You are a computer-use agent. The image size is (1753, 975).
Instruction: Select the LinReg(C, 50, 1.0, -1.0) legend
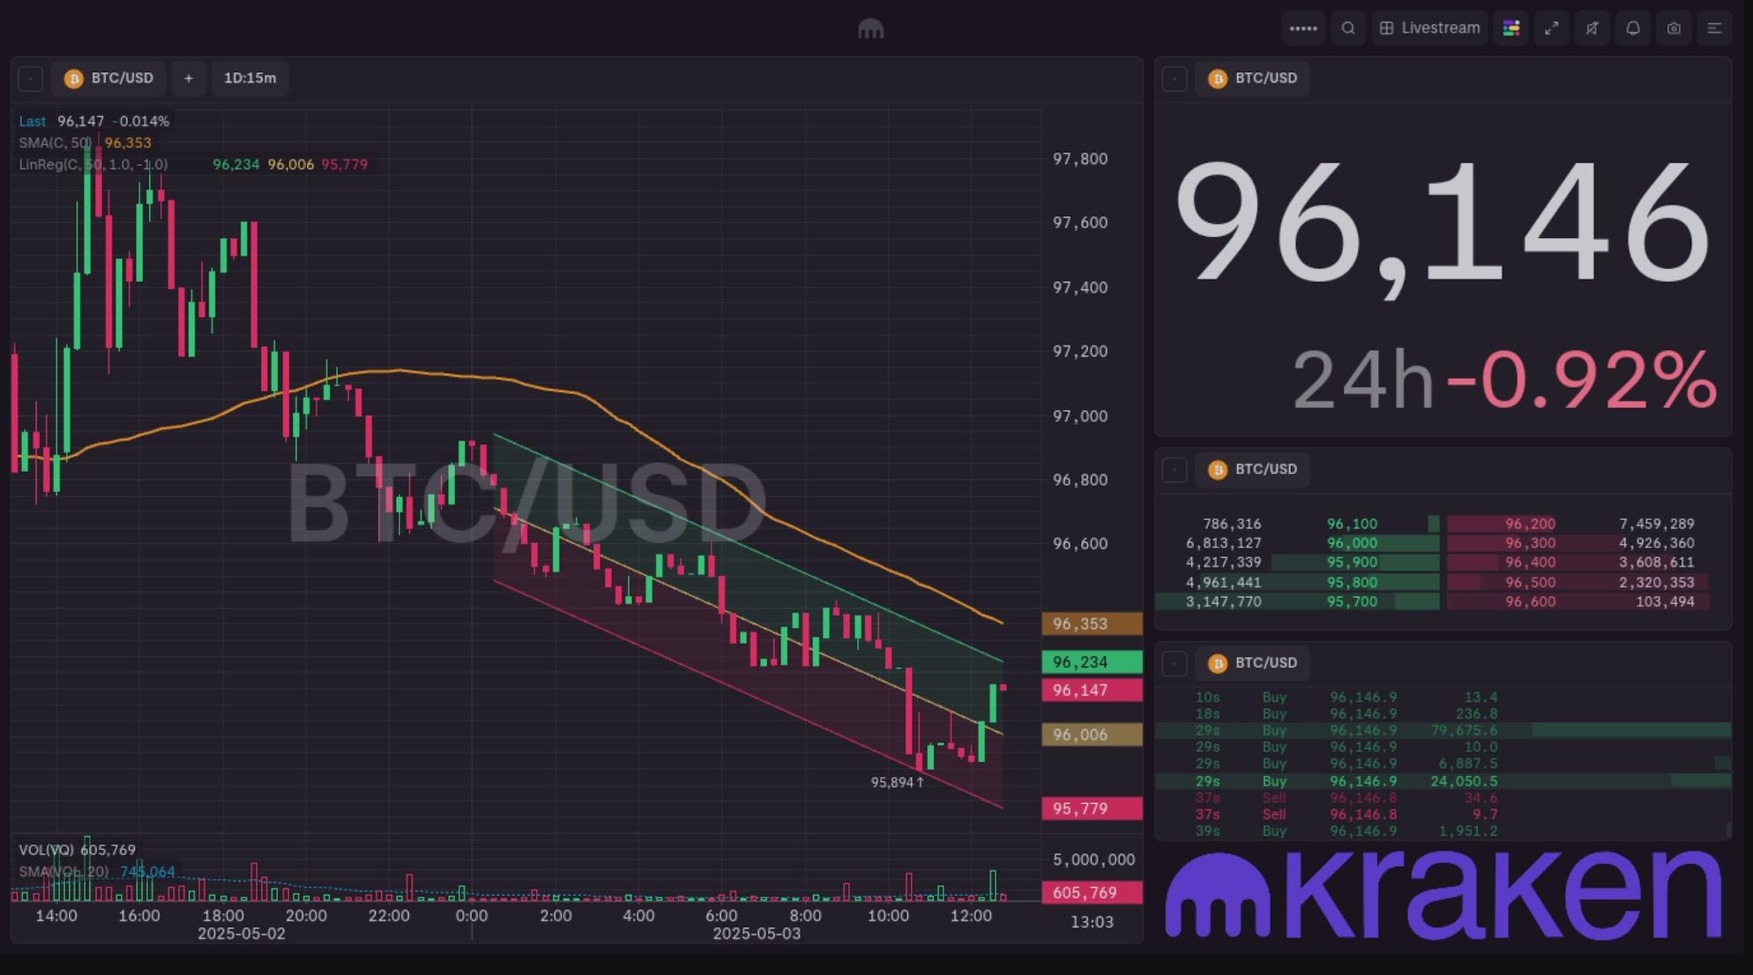click(93, 164)
